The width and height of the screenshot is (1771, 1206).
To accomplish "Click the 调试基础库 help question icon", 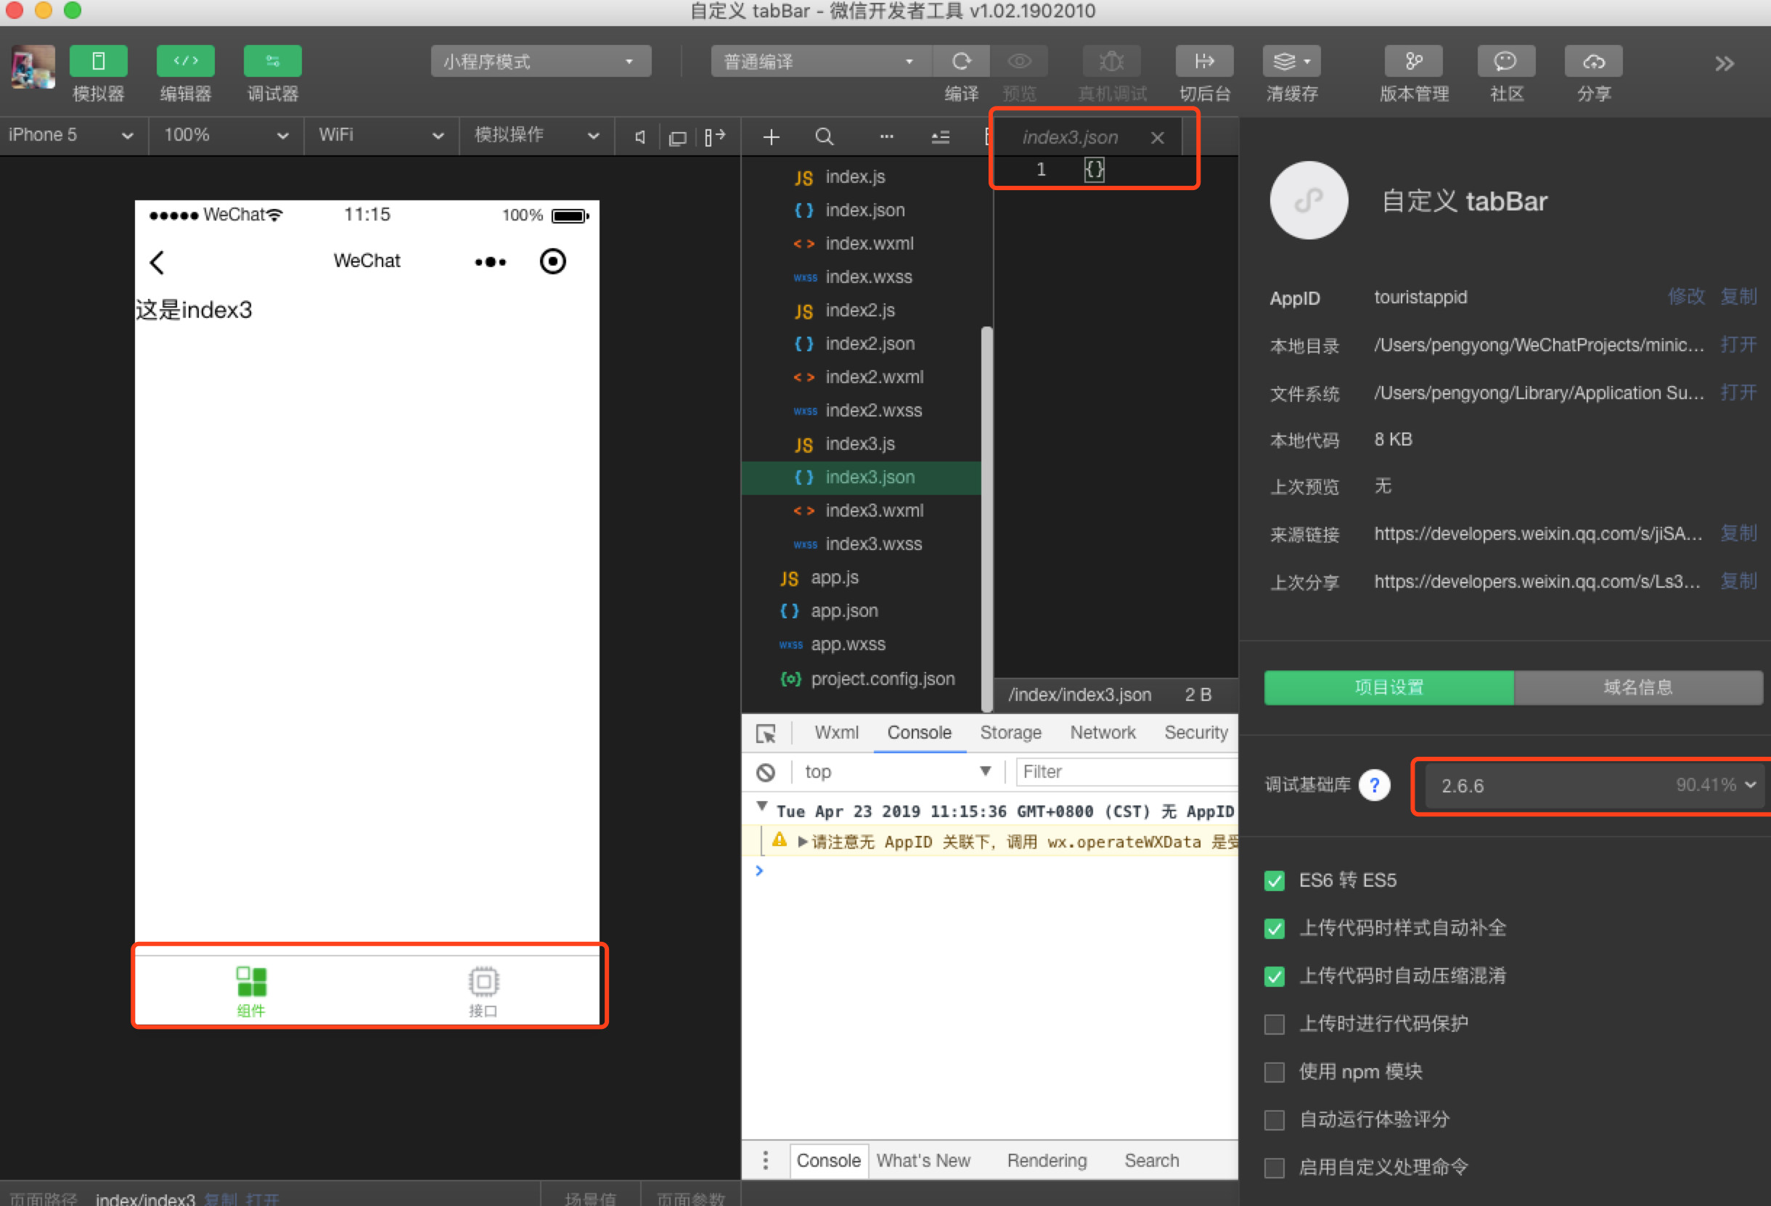I will [x=1374, y=784].
